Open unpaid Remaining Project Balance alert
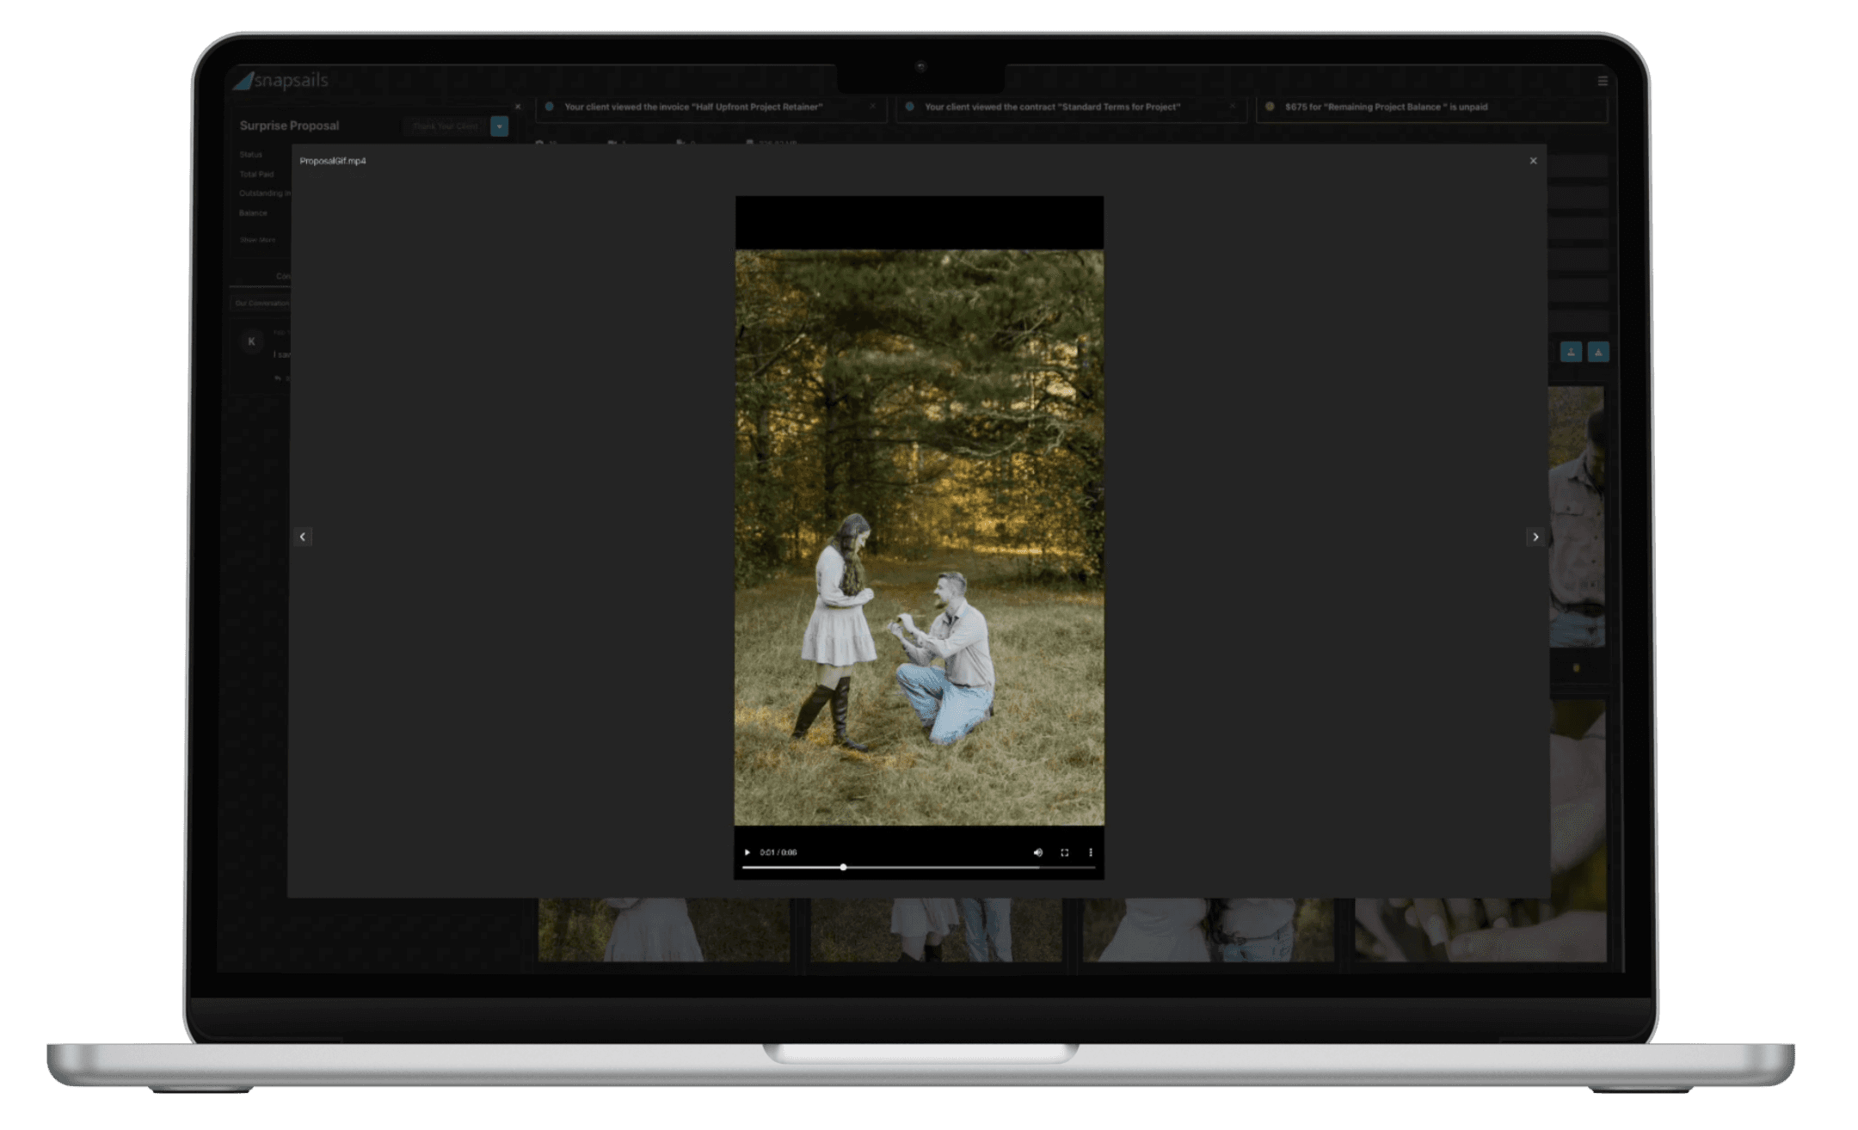This screenshot has width=1858, height=1130. click(1385, 107)
